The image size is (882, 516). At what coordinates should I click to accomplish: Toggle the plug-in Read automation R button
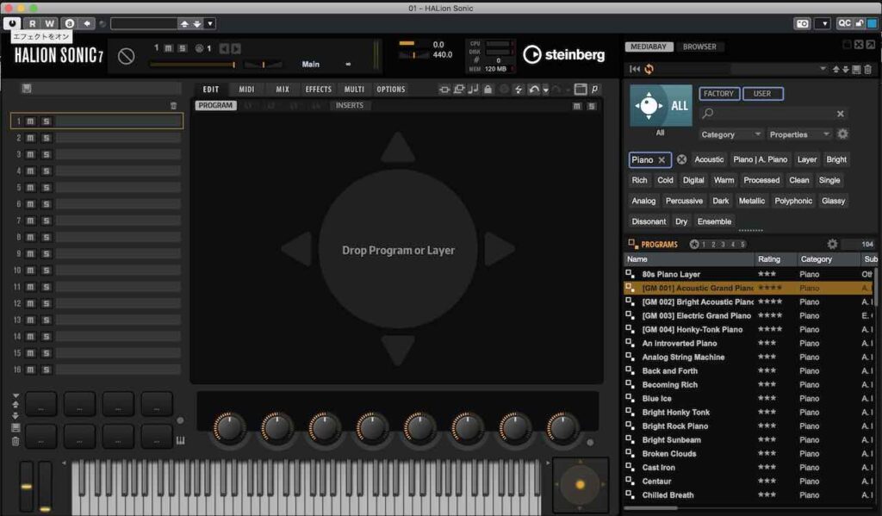pos(32,23)
